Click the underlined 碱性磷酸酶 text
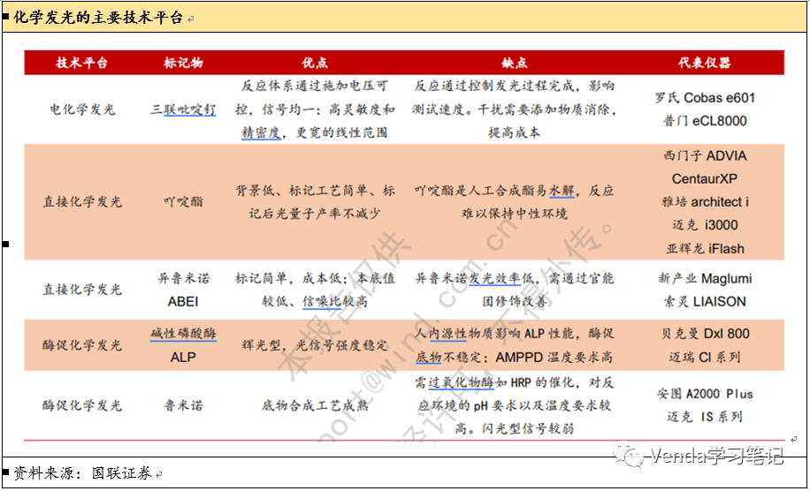Screen dimensions: 810x491 [x=183, y=334]
